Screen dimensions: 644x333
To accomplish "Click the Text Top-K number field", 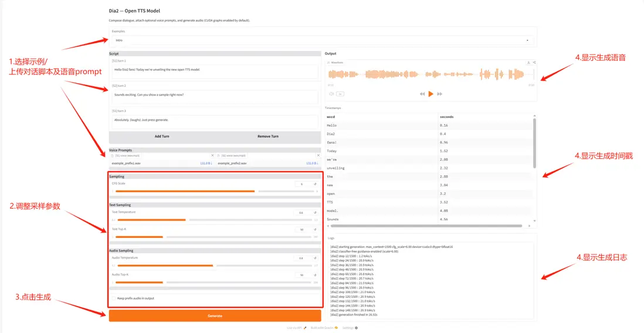I will [x=303, y=230].
